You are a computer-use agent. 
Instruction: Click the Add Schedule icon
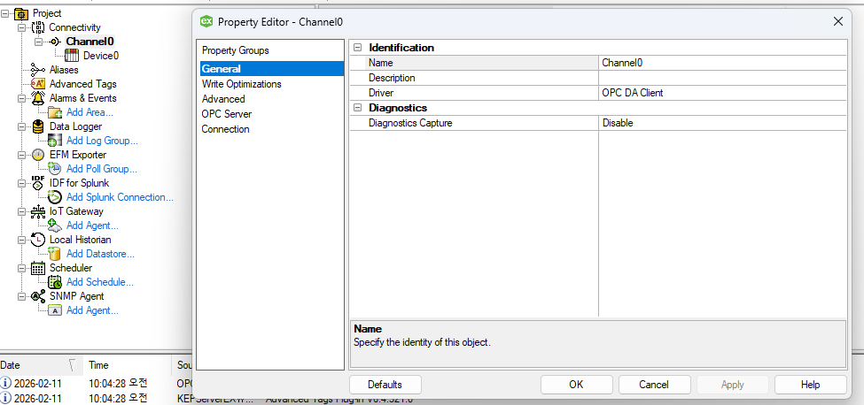(55, 282)
